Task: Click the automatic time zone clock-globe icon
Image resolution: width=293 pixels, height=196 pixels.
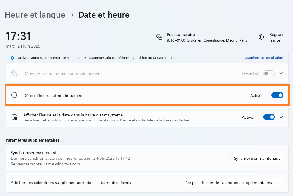Action: [14, 73]
